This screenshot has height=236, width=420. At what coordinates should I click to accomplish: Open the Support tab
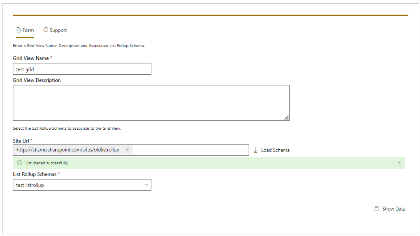55,30
